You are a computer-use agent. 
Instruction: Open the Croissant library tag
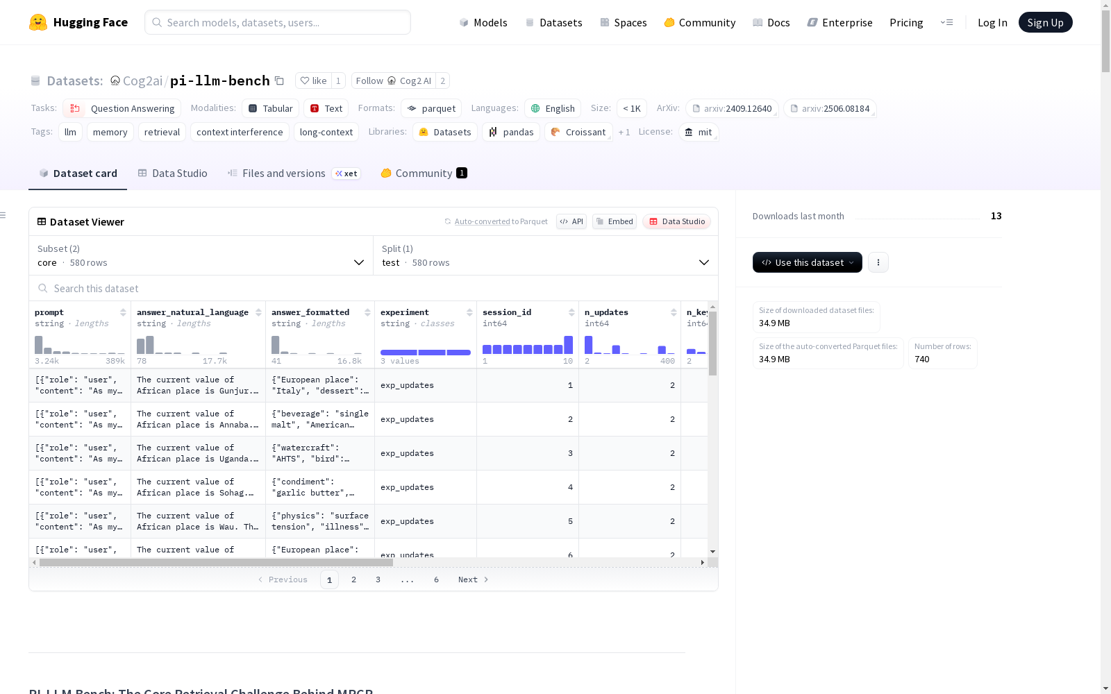pyautogui.click(x=578, y=132)
